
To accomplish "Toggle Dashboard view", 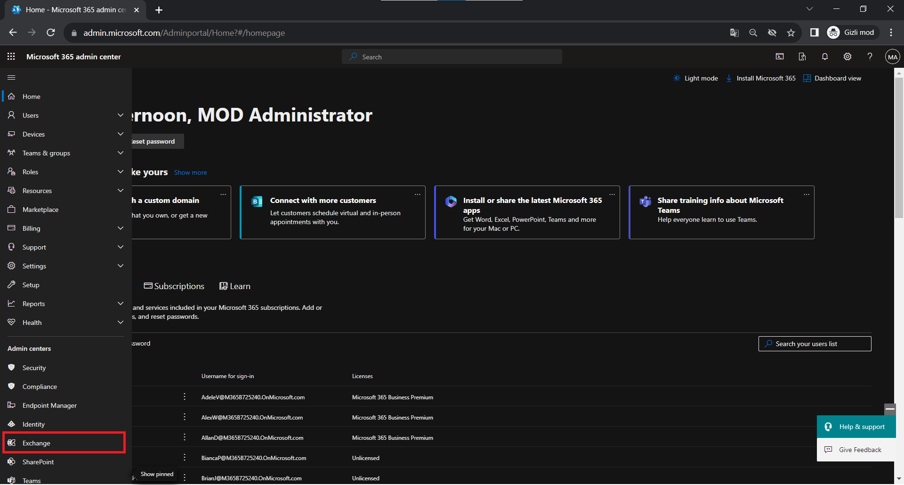I will coord(832,78).
